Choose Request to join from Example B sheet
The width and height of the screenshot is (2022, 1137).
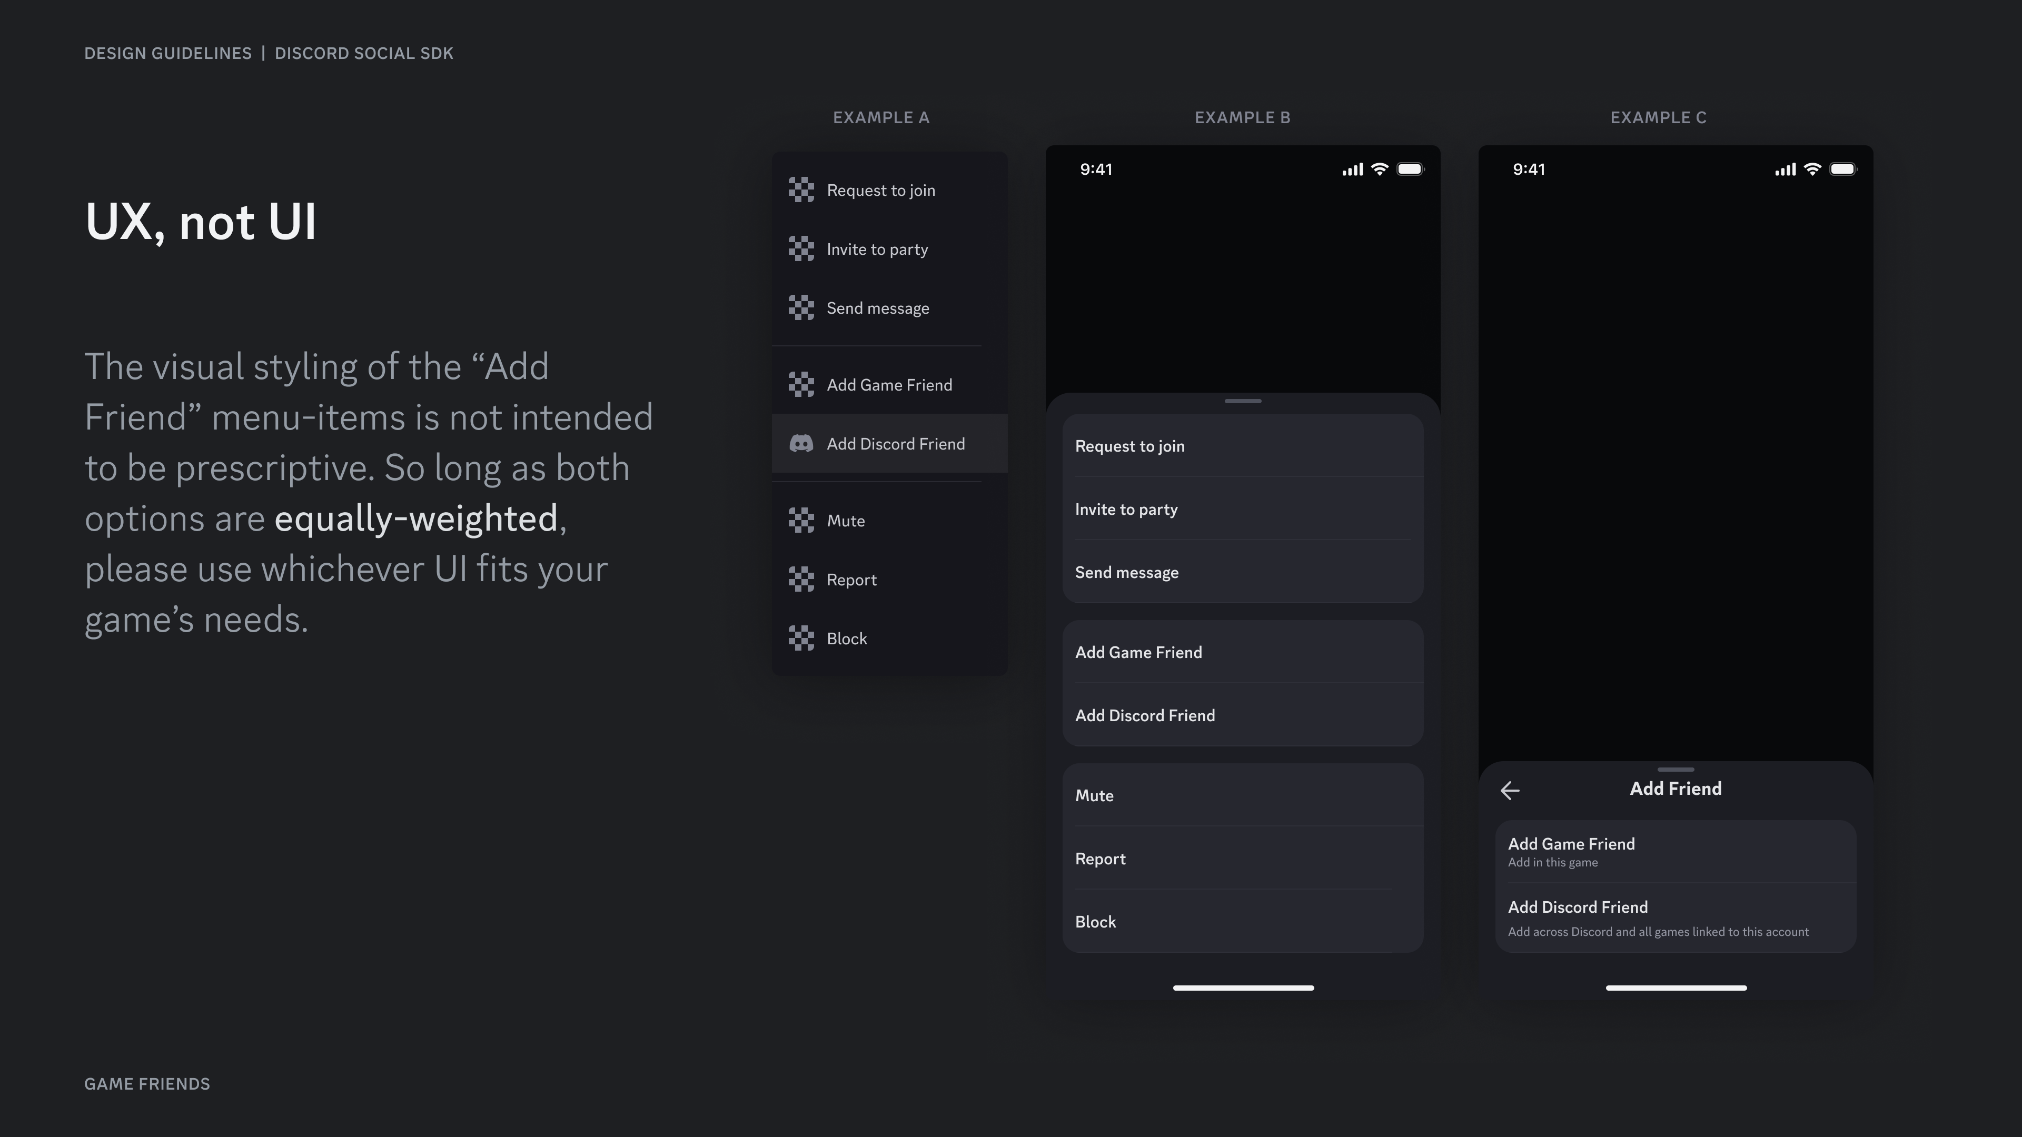coord(1131,446)
